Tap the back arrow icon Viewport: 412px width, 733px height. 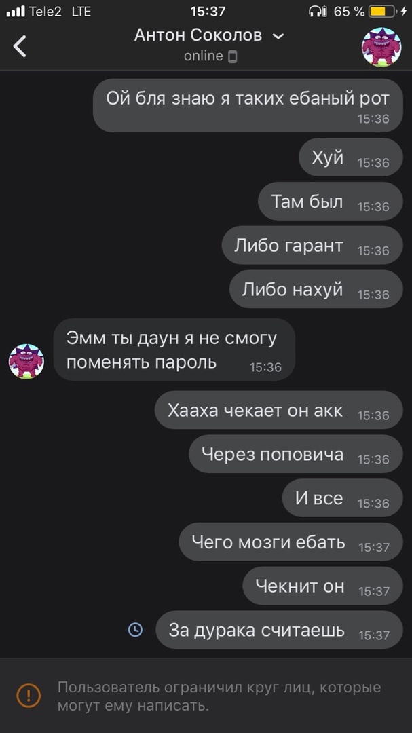click(x=20, y=46)
